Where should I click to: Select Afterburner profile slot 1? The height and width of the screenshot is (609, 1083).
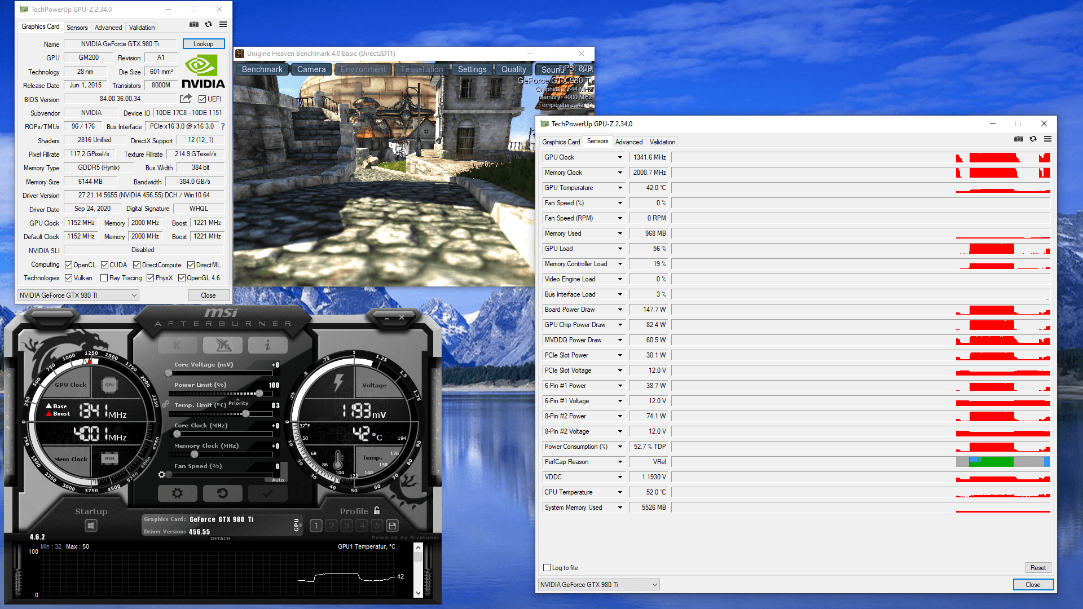(x=316, y=526)
